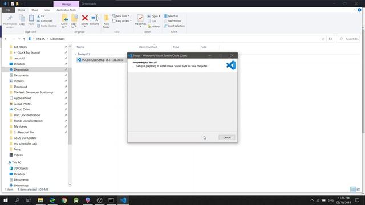
Task: Click This PC in address bar
Action: click(x=40, y=39)
